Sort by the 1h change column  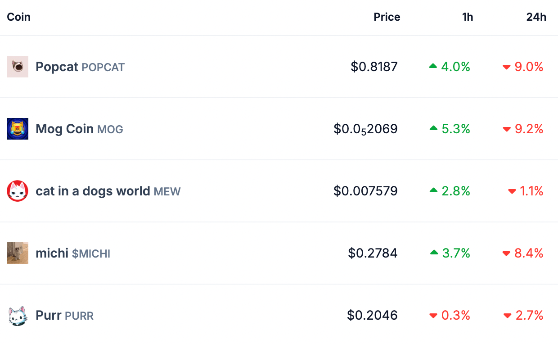tap(468, 17)
